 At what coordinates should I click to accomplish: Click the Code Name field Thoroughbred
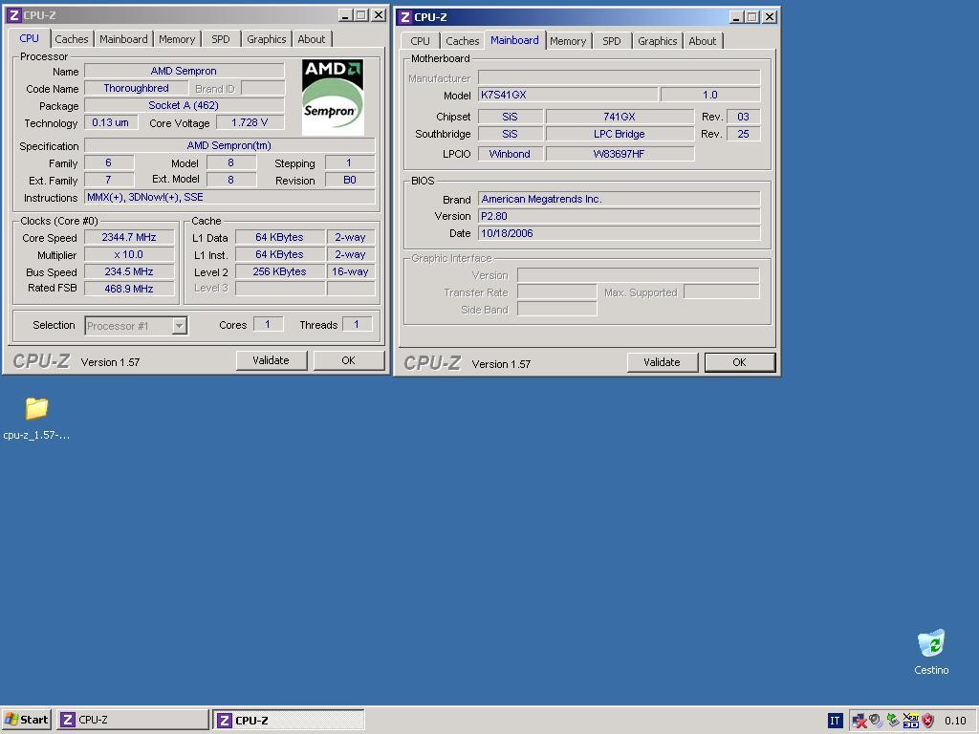pyautogui.click(x=136, y=88)
